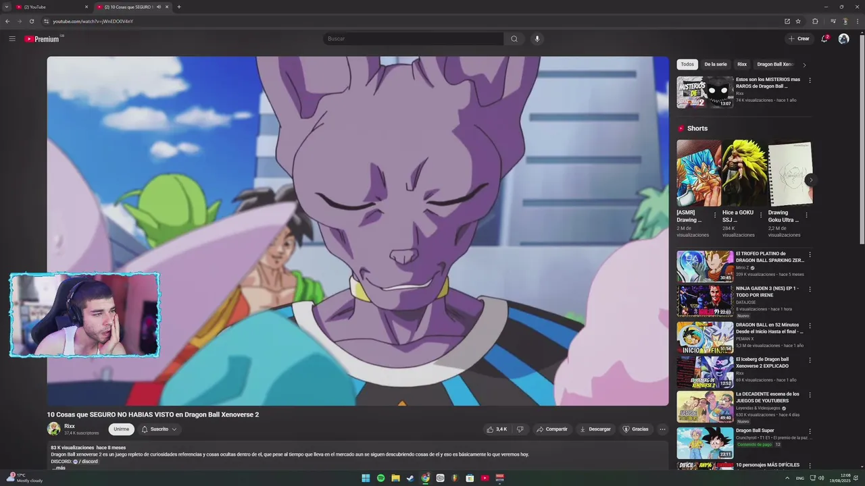
Task: Click the Crear create button
Action: click(799, 38)
